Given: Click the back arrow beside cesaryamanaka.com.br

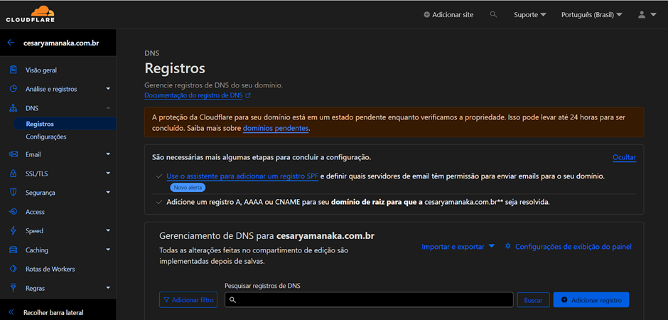Looking at the screenshot, I should [11, 43].
